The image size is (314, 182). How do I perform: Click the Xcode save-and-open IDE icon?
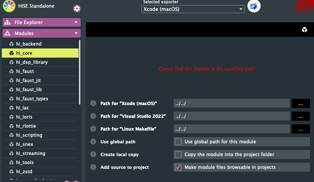(x=254, y=7)
